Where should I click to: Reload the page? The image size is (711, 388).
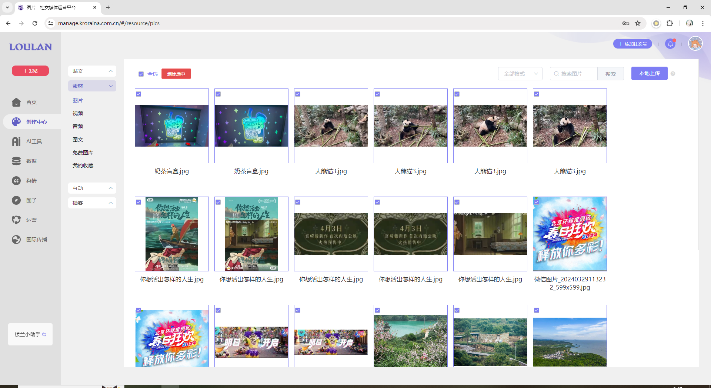coord(35,23)
